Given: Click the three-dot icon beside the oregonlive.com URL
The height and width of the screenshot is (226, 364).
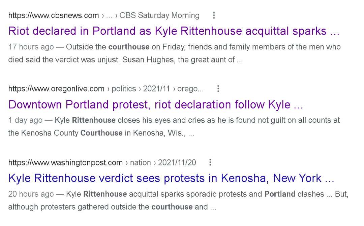Looking at the screenshot, I should coord(218,89).
